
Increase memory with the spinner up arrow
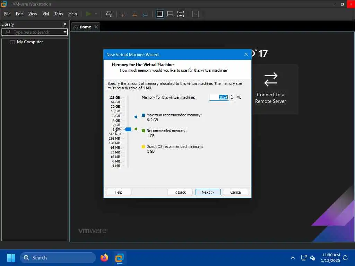232,96
